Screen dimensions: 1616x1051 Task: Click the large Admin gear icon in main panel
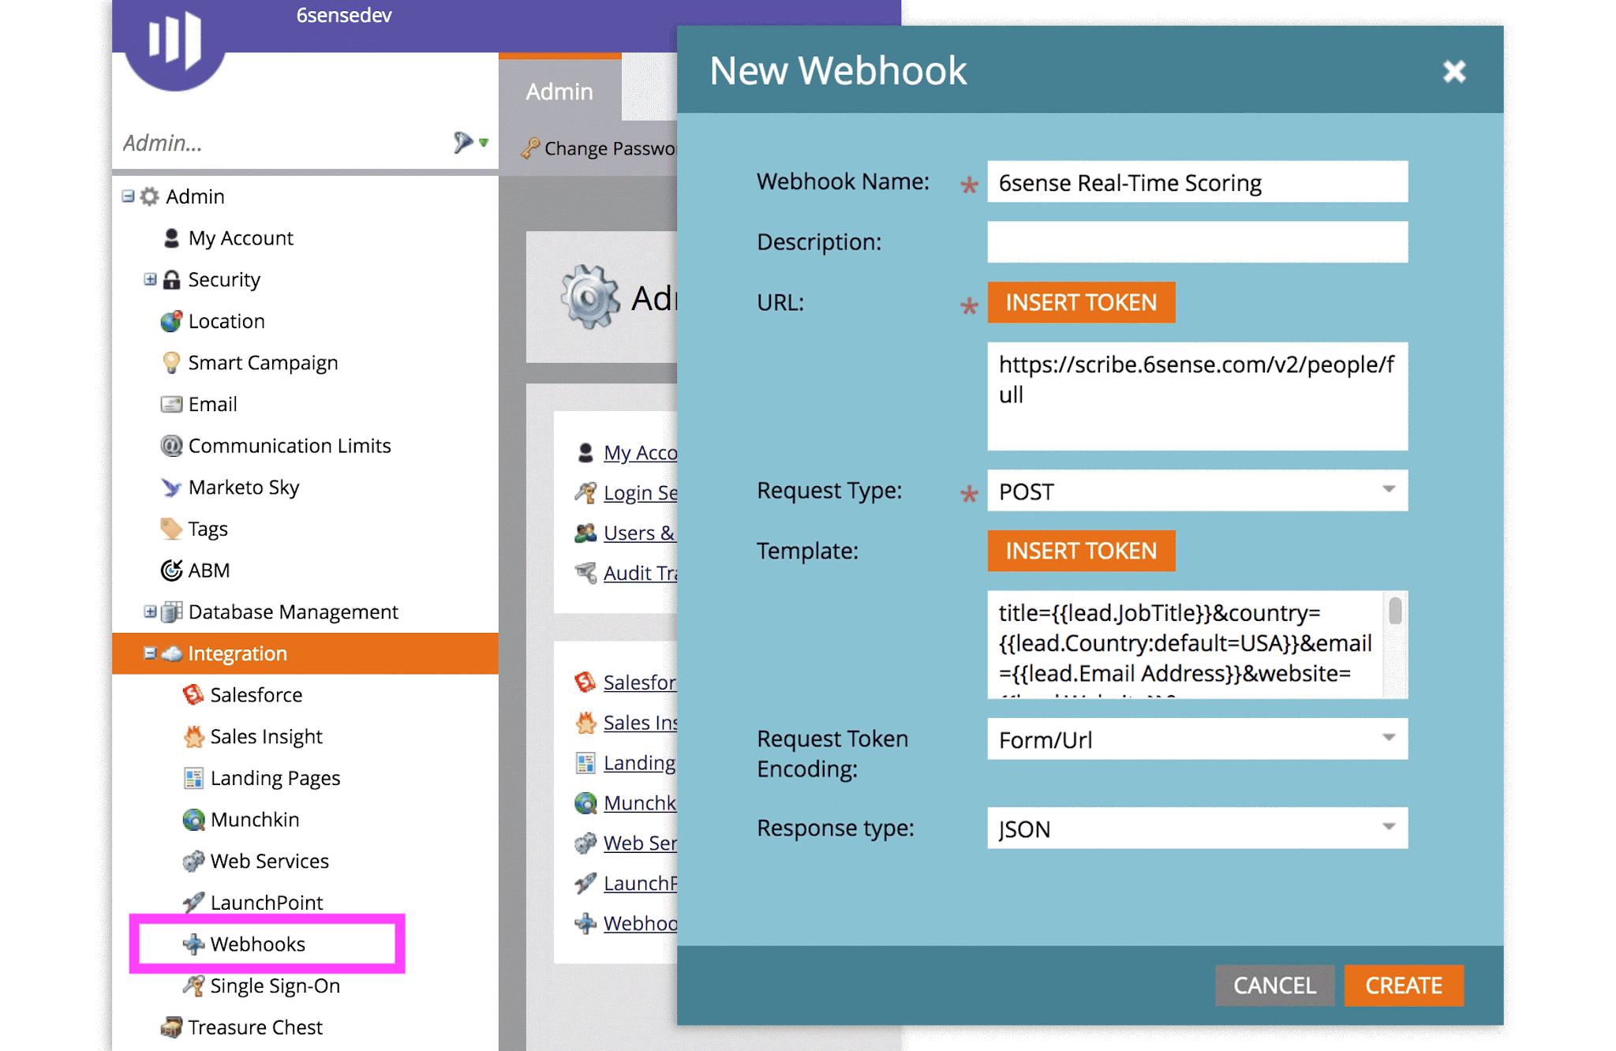click(589, 297)
